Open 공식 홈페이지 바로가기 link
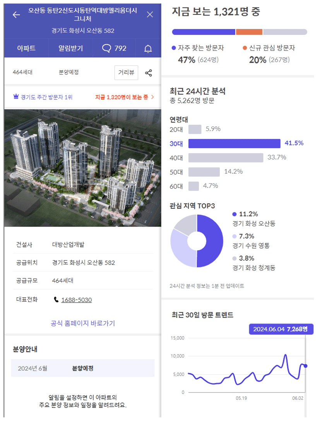 coord(83,323)
